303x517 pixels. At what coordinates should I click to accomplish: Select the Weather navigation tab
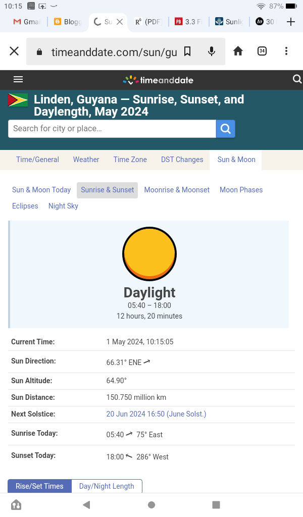pyautogui.click(x=86, y=160)
